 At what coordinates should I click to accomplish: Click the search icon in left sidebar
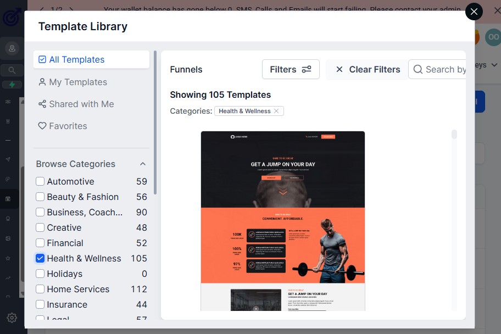point(12,70)
